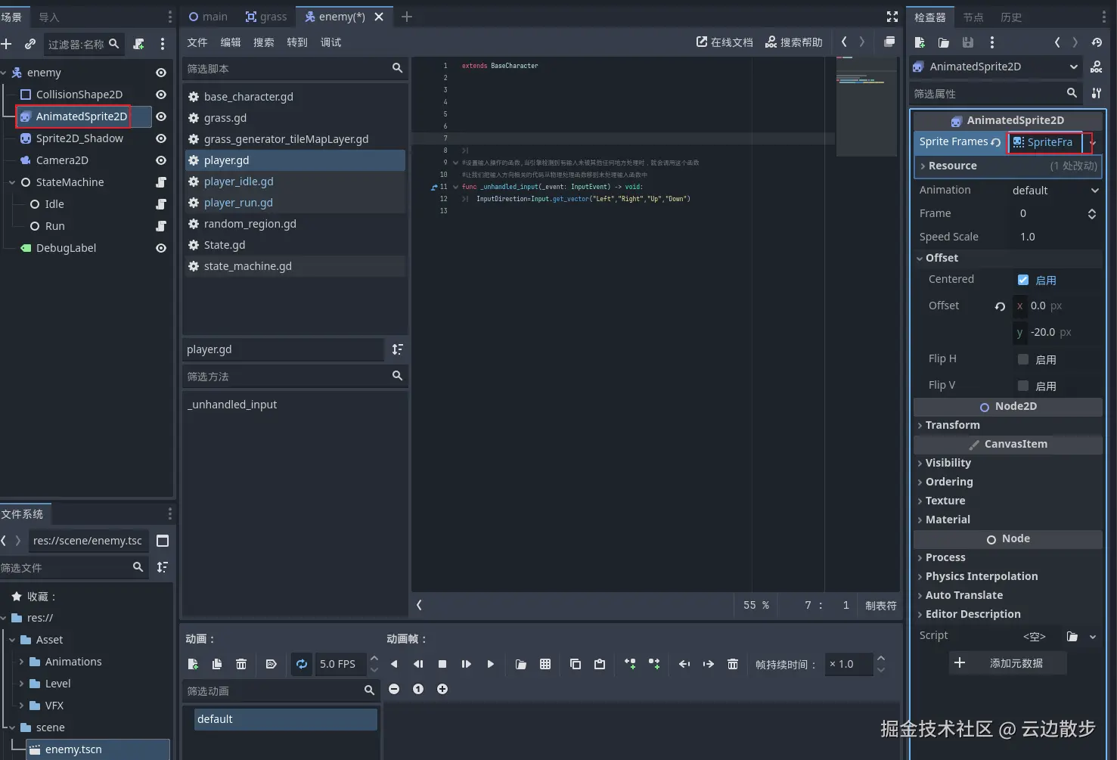Delete the animation with the trash icon
1117x760 pixels.
pos(241,664)
